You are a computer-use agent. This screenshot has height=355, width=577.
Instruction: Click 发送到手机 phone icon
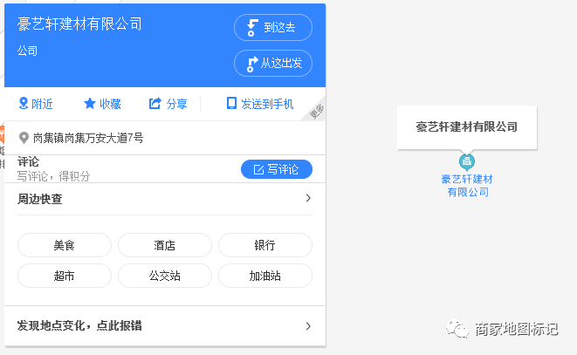(231, 104)
